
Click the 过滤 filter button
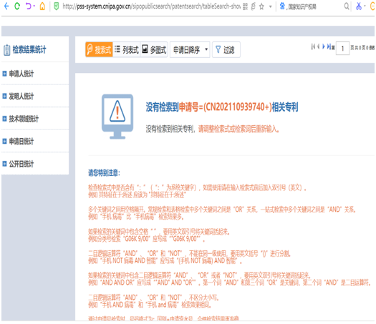[226, 49]
